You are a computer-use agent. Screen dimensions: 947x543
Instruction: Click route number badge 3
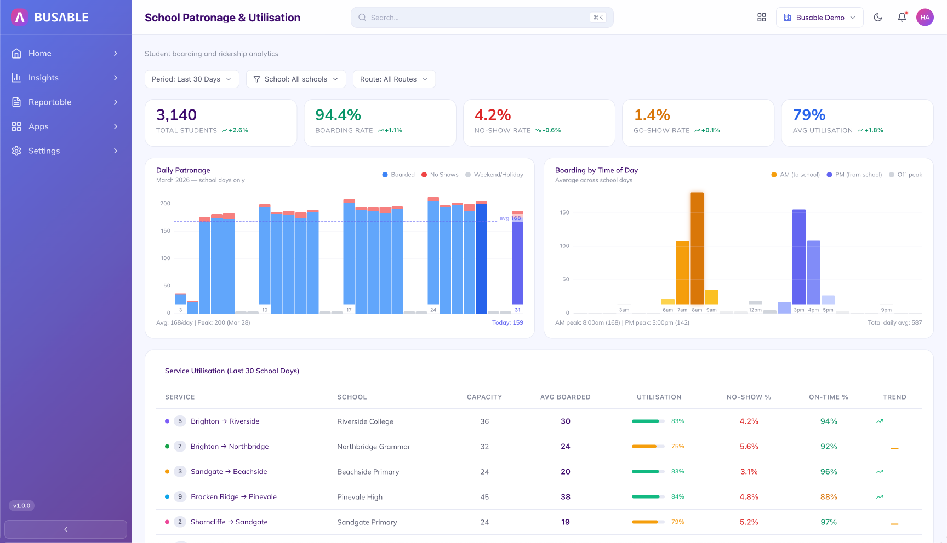pos(180,472)
